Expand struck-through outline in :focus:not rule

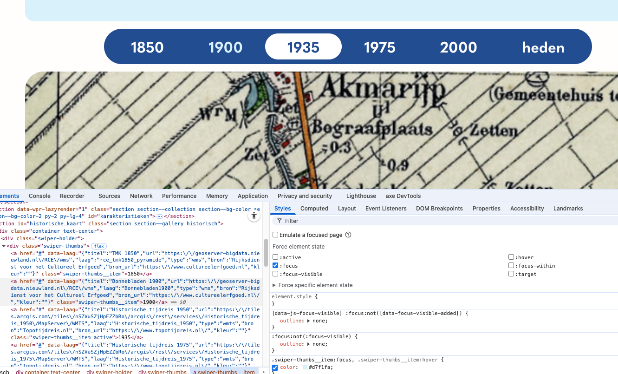309,344
